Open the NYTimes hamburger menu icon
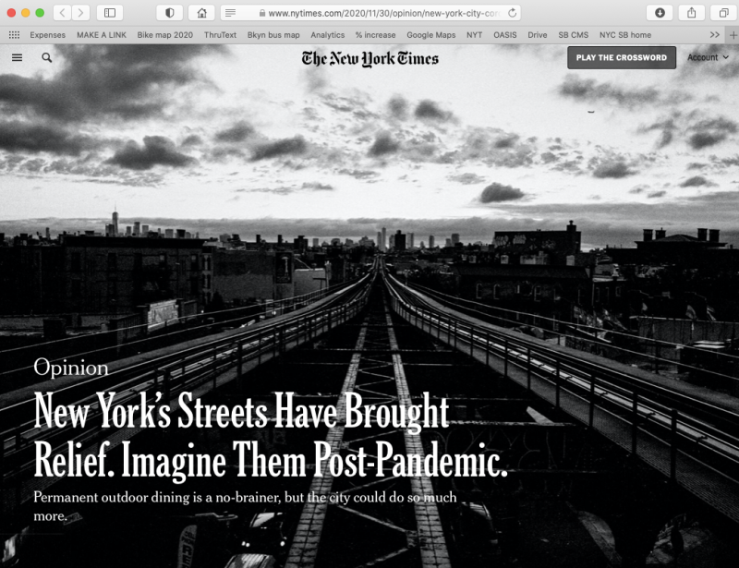This screenshot has width=739, height=568. point(17,57)
